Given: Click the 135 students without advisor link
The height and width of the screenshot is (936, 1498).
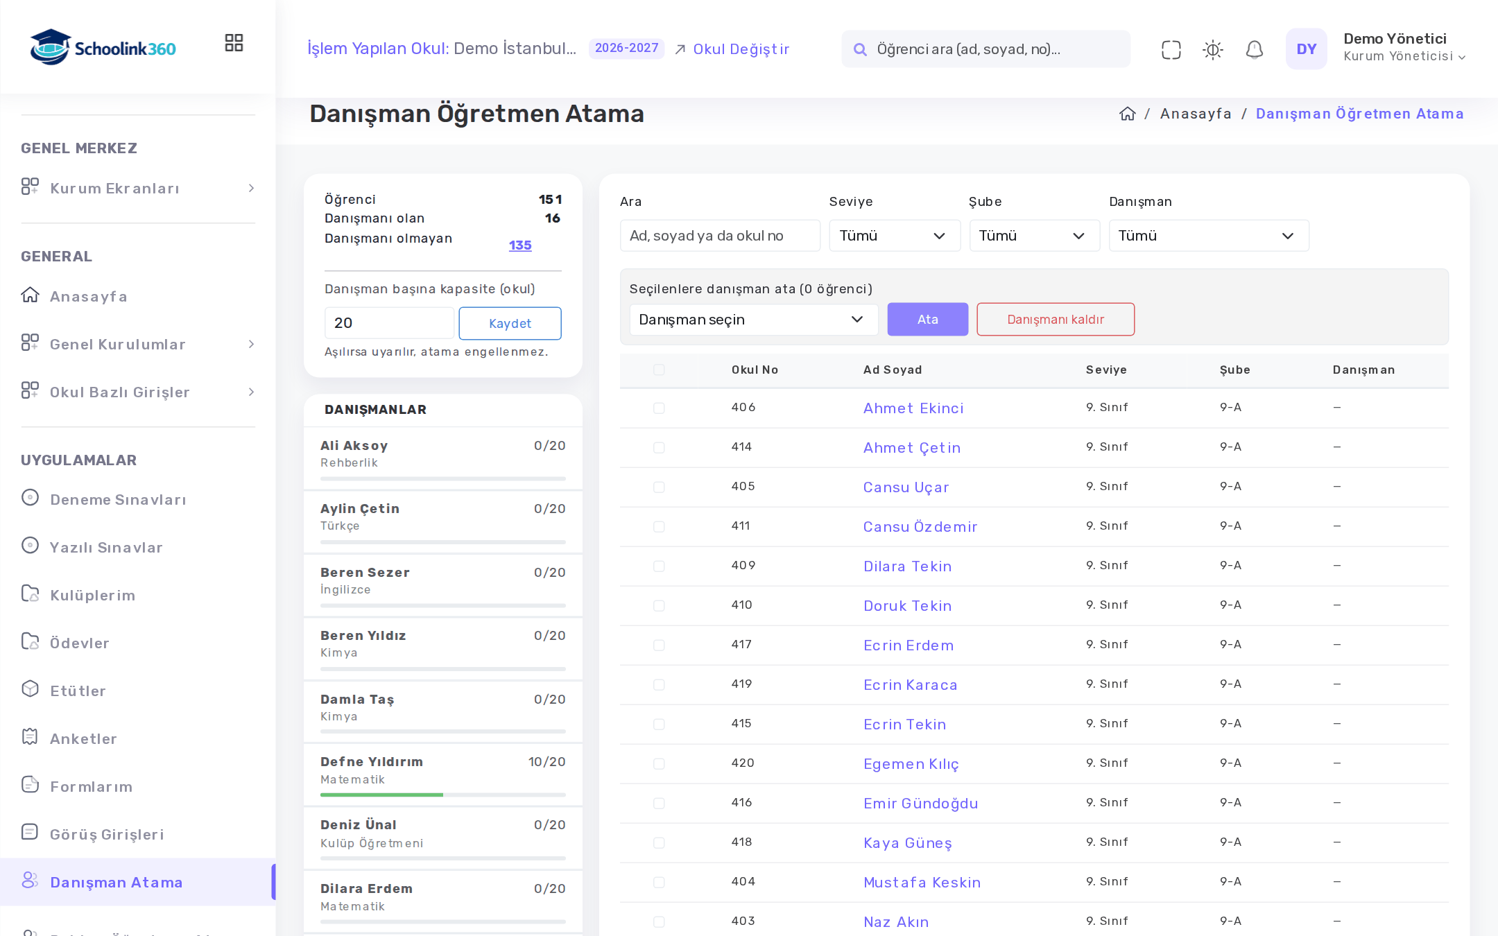Looking at the screenshot, I should tap(520, 245).
